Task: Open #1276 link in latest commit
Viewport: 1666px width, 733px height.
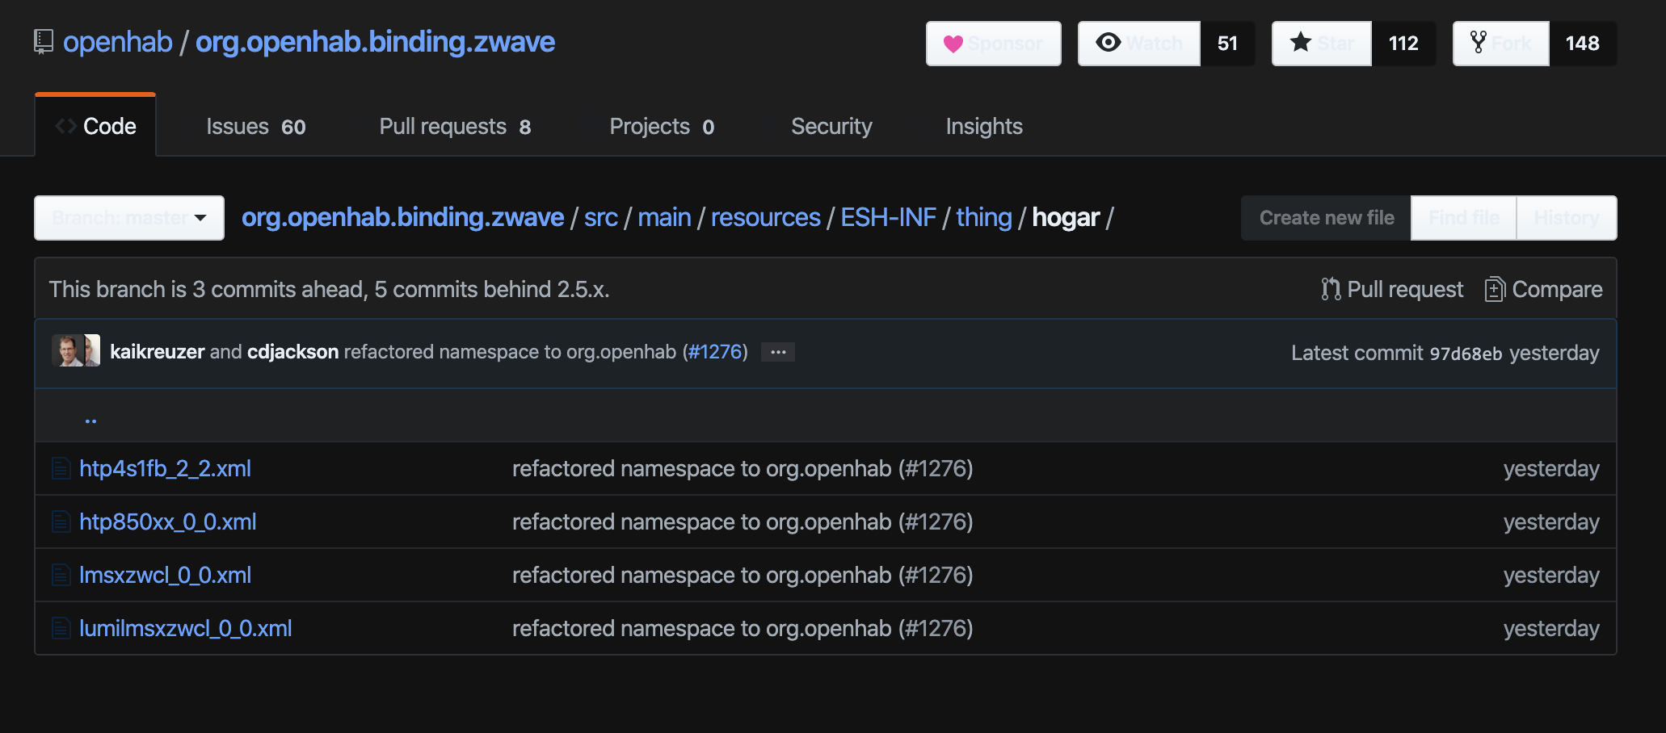Action: (x=715, y=352)
